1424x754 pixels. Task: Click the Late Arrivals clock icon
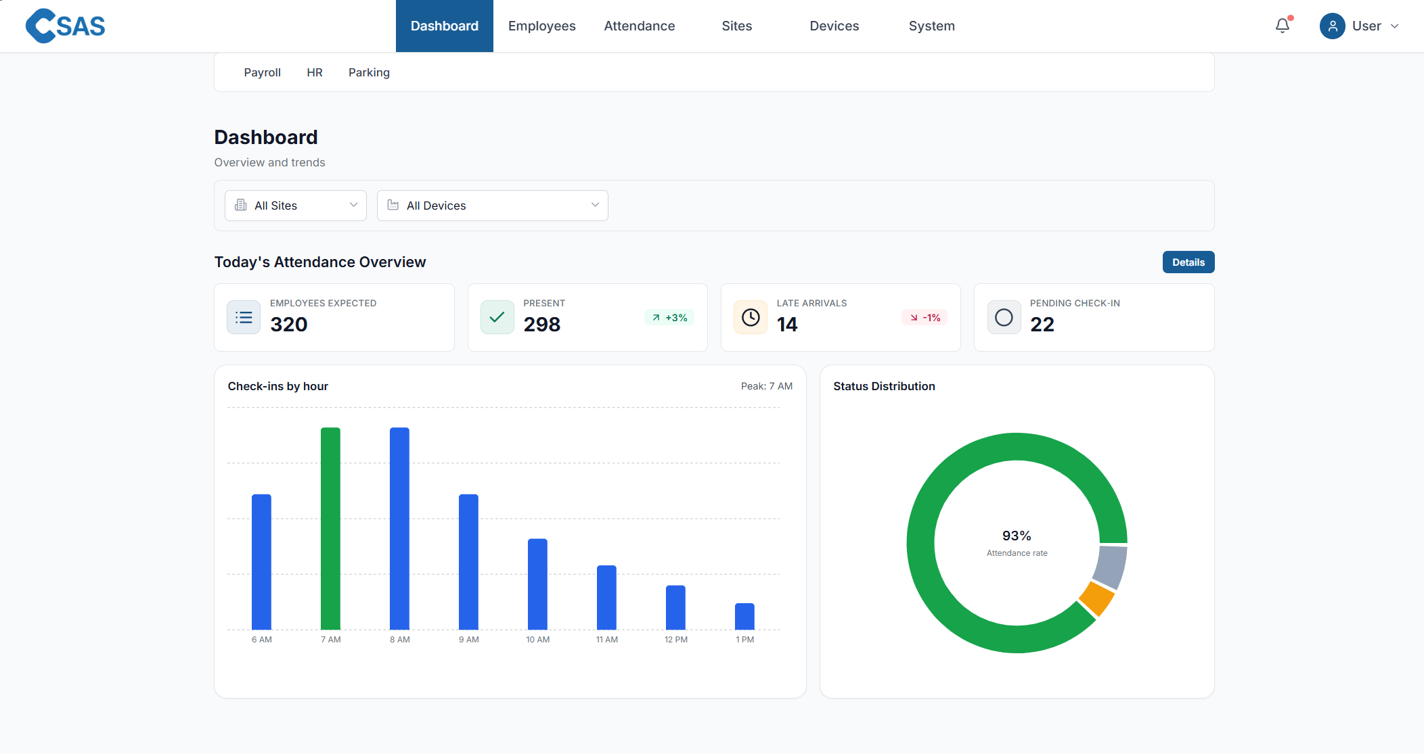coord(751,317)
